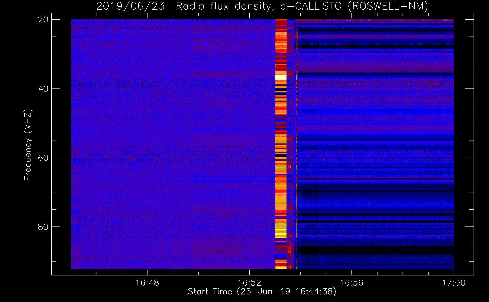Viewport: 489px width, 302px height.
Task: Click the 16:56 time tick label
Action: point(351,283)
